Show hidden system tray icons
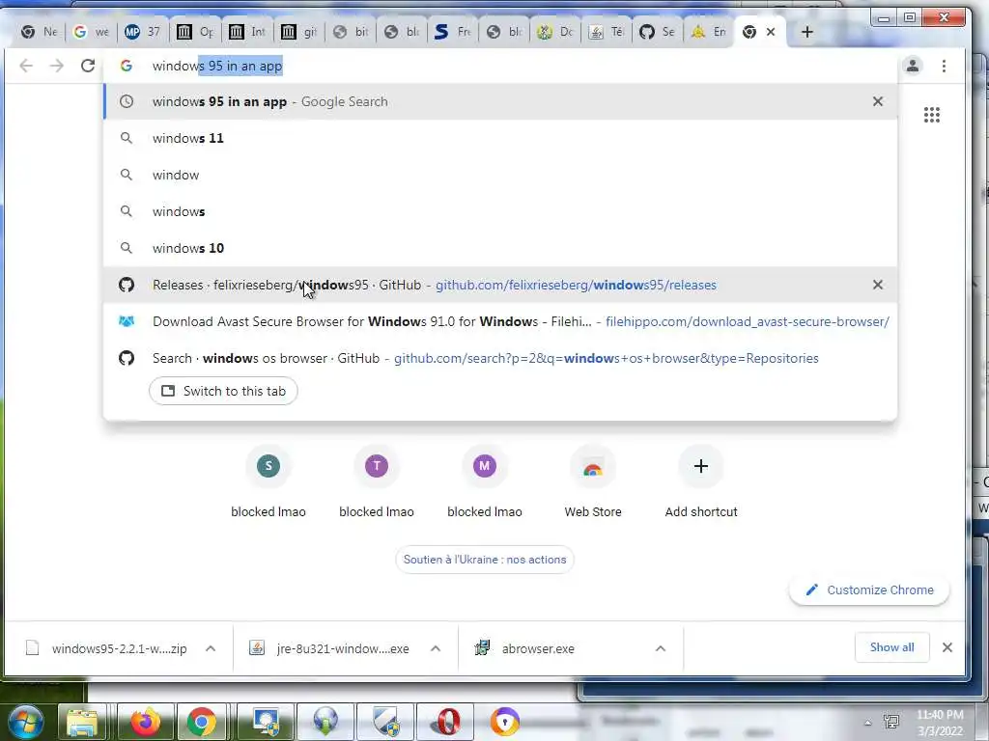989x741 pixels. pos(868,723)
